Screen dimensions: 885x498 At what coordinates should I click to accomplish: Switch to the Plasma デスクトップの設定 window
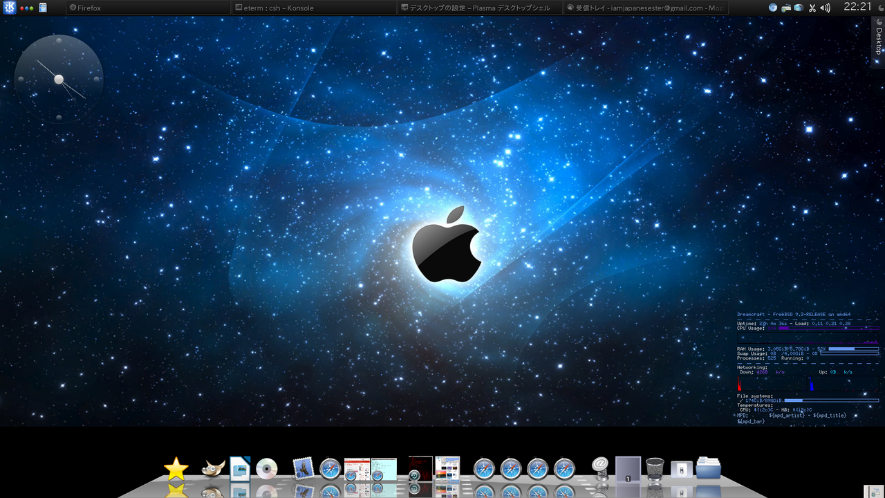tap(480, 8)
